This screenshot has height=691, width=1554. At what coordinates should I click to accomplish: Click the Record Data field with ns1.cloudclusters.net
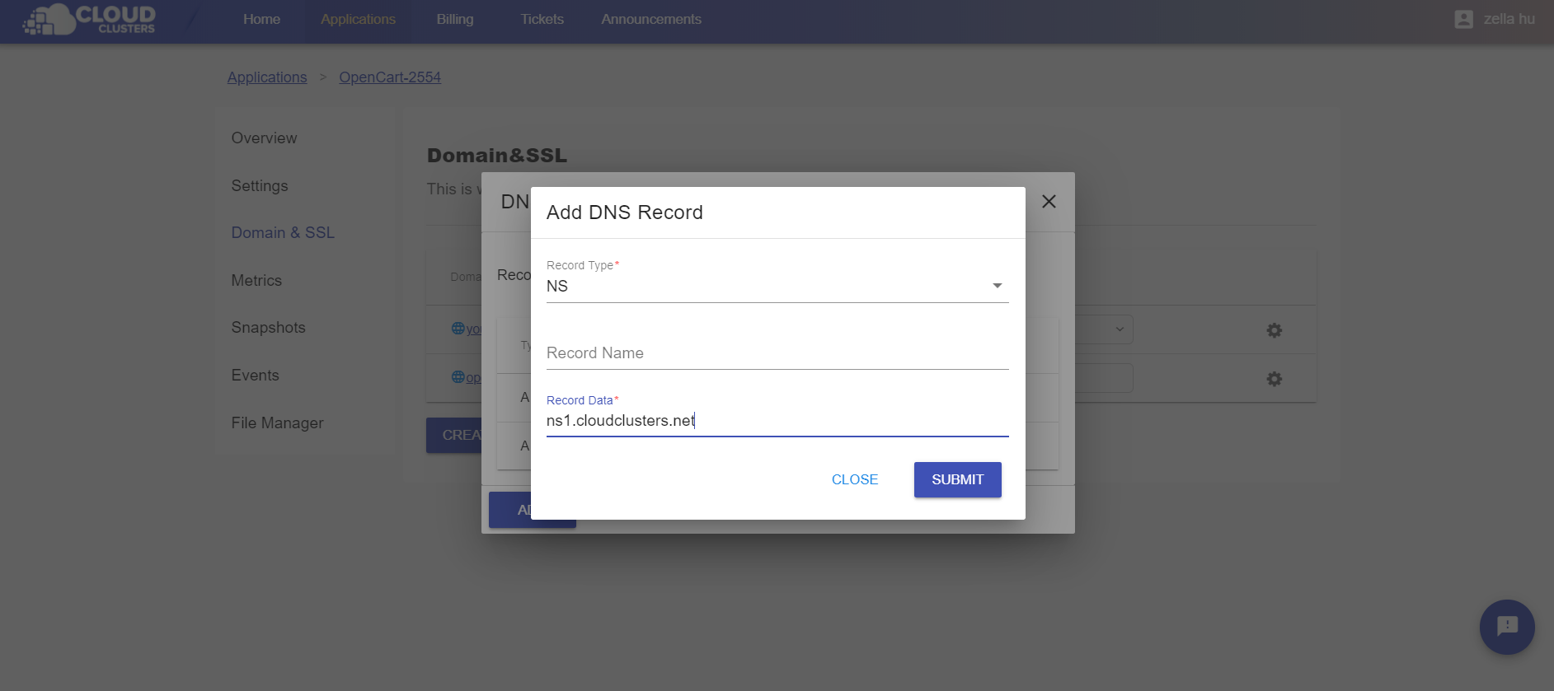[x=777, y=421]
